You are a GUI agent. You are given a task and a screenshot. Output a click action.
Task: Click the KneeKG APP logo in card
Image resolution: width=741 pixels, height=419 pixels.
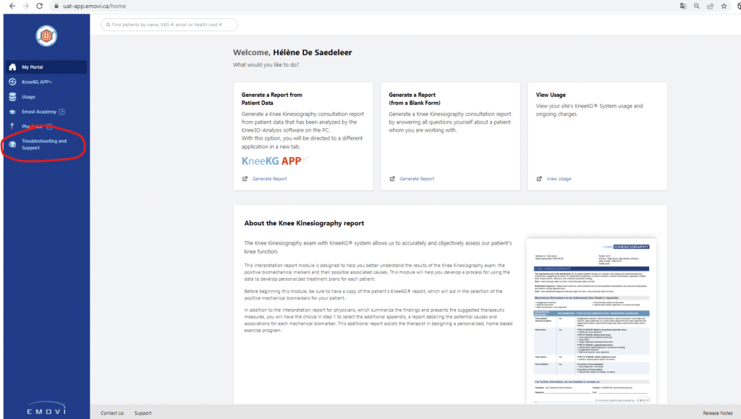click(274, 161)
